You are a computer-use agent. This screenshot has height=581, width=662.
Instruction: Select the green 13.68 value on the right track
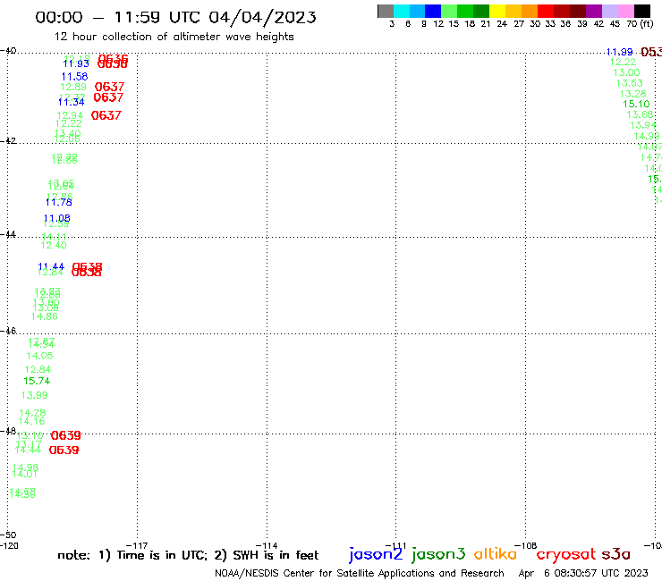pos(640,114)
